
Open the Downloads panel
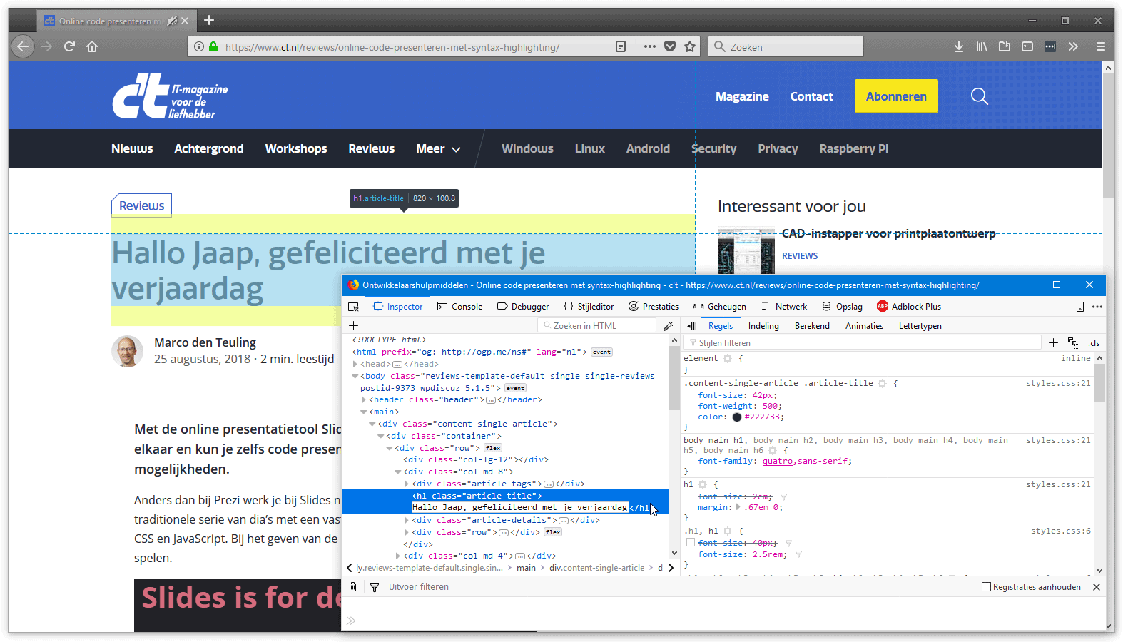(959, 46)
